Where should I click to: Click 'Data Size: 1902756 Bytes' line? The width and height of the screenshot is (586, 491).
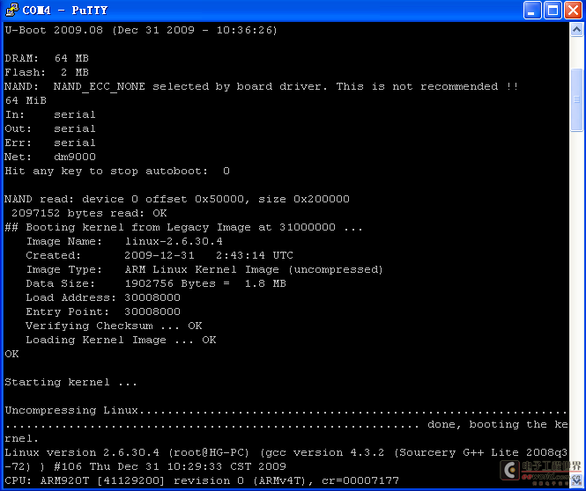pyautogui.click(x=156, y=283)
